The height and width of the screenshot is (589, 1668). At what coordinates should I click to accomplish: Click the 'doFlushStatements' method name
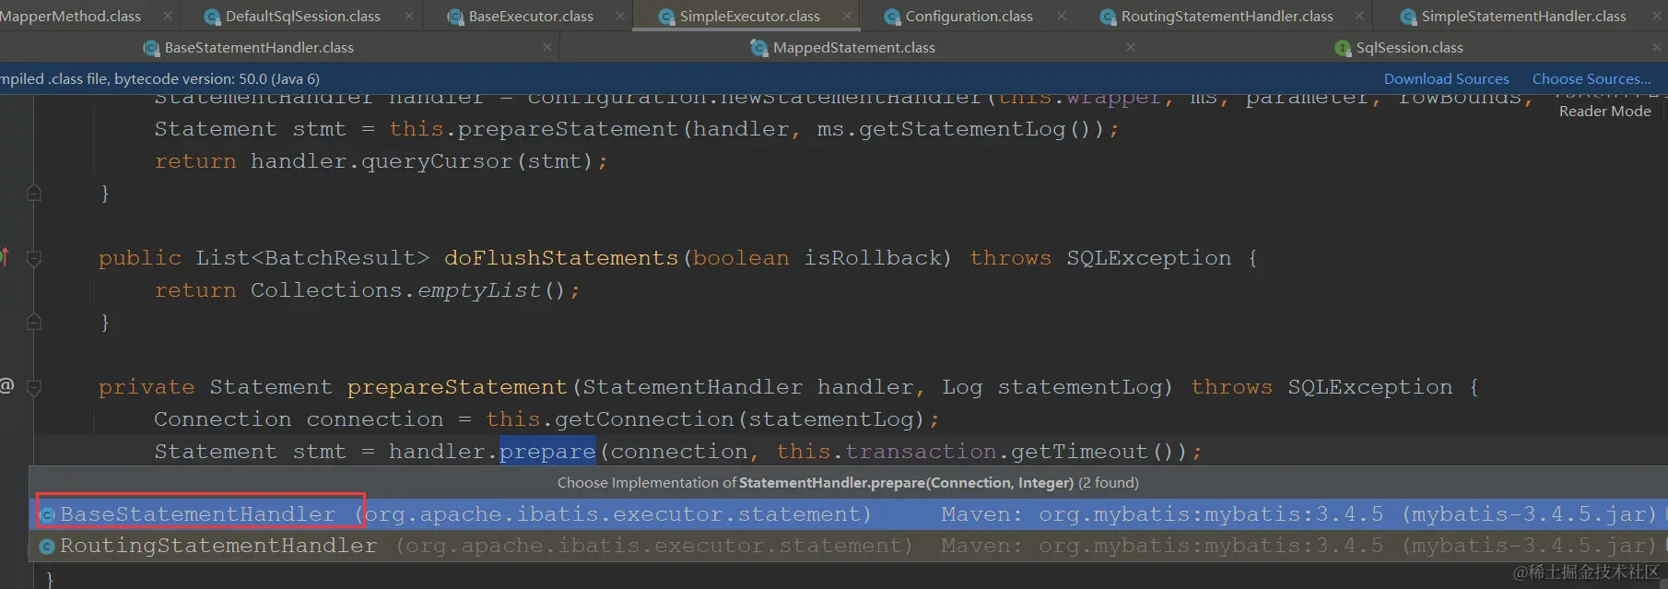[561, 258]
